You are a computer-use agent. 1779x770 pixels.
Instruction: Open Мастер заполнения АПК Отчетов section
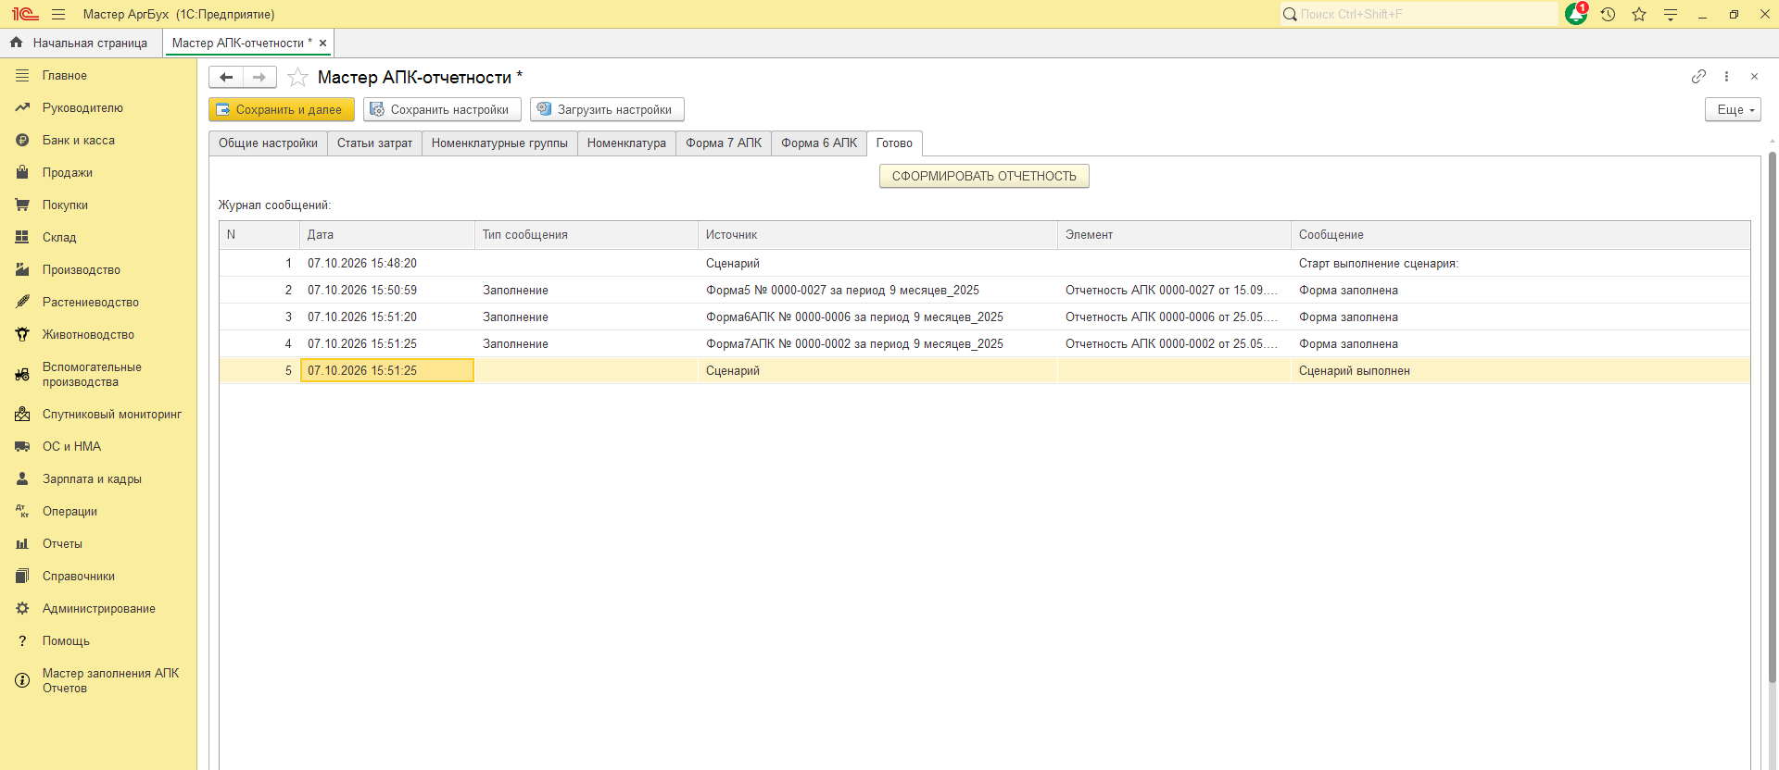(98, 681)
